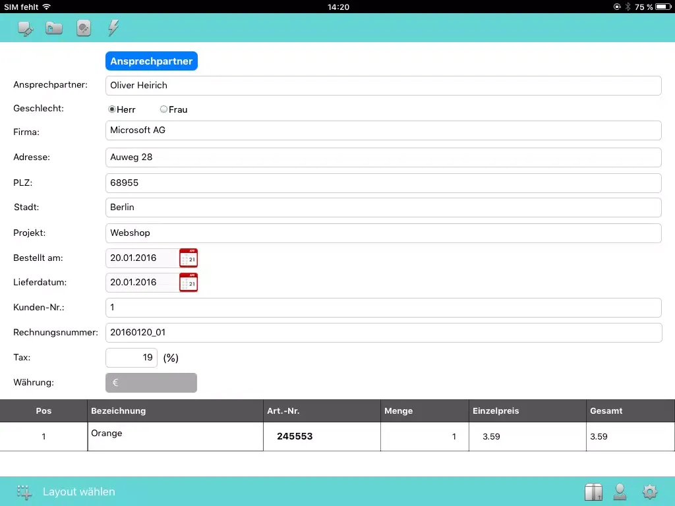This screenshot has height=506, width=675.
Task: Click the blue Ansprechpartner button
Action: (x=152, y=61)
